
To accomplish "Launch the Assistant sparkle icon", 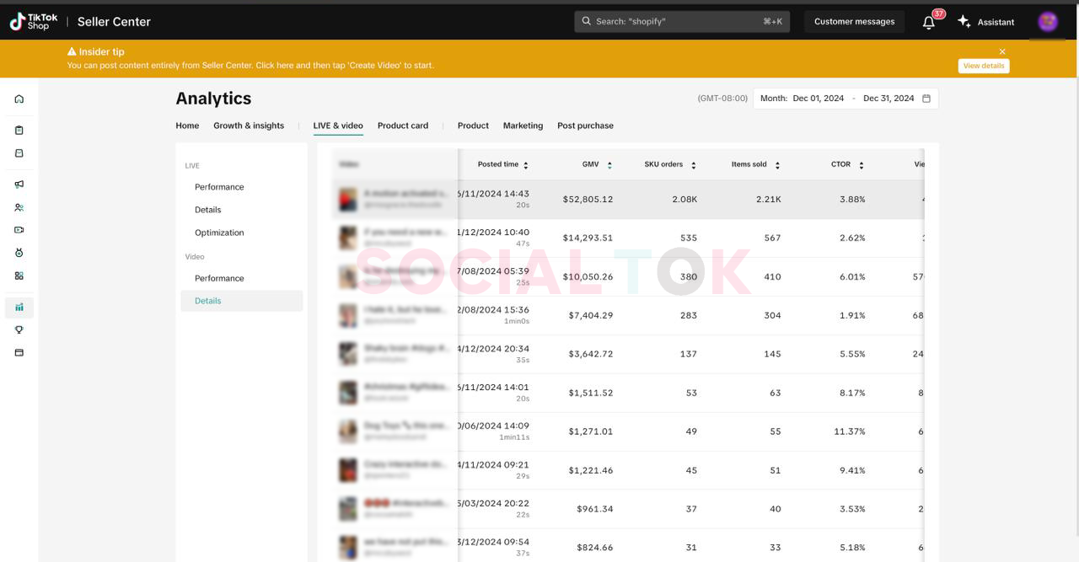I will coord(964,22).
